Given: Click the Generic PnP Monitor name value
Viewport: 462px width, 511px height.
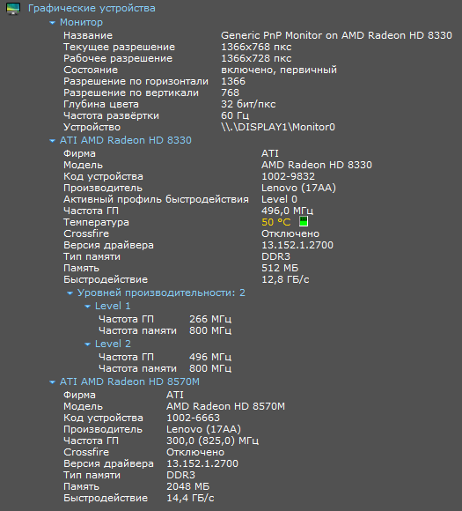Looking at the screenshot, I should click(x=336, y=35).
